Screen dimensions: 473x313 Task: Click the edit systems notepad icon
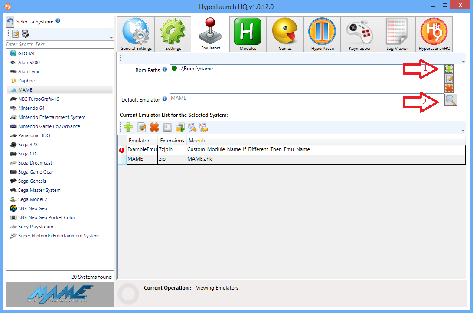[16, 34]
